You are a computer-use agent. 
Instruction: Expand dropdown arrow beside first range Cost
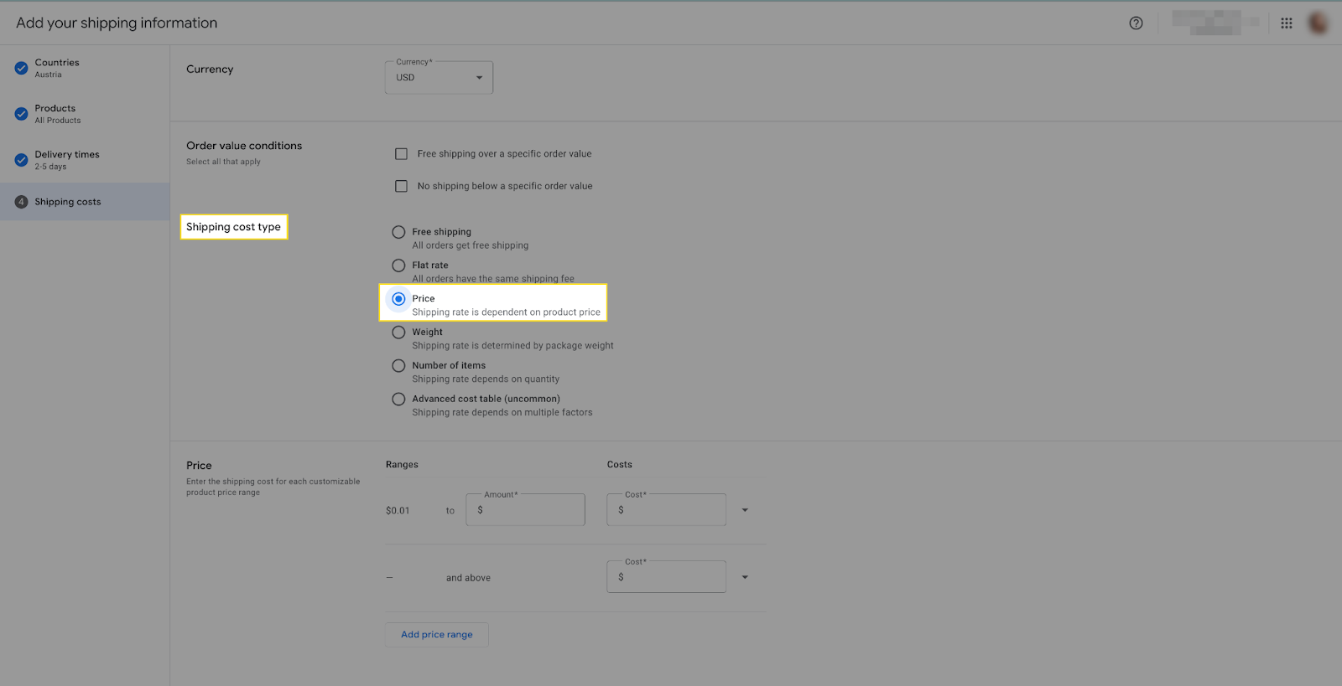745,510
